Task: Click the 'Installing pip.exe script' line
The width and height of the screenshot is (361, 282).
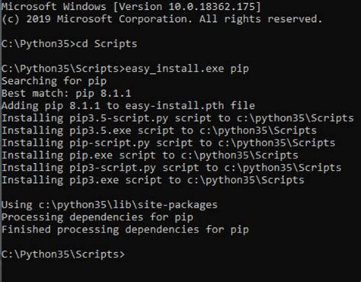Action: click(150, 155)
